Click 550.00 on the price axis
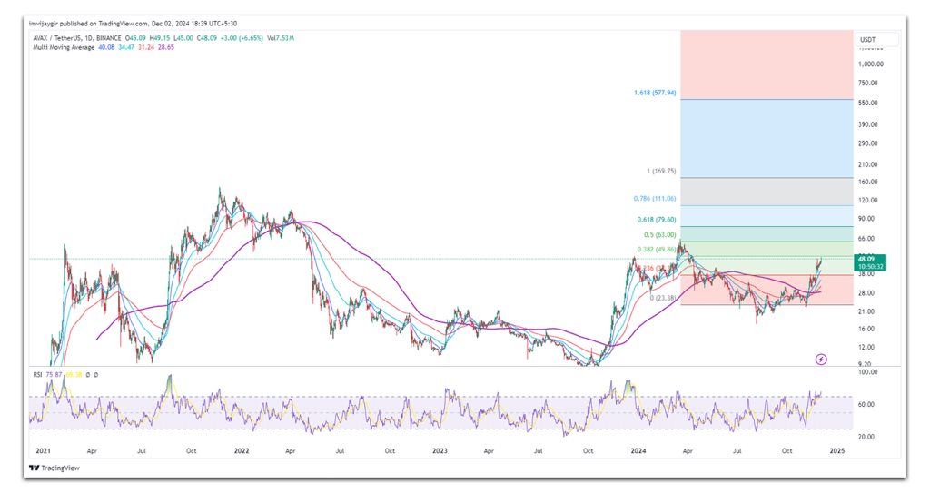 (868, 104)
